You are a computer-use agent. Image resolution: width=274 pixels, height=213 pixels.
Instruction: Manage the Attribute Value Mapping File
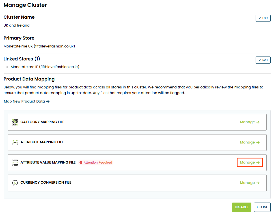(x=250, y=162)
